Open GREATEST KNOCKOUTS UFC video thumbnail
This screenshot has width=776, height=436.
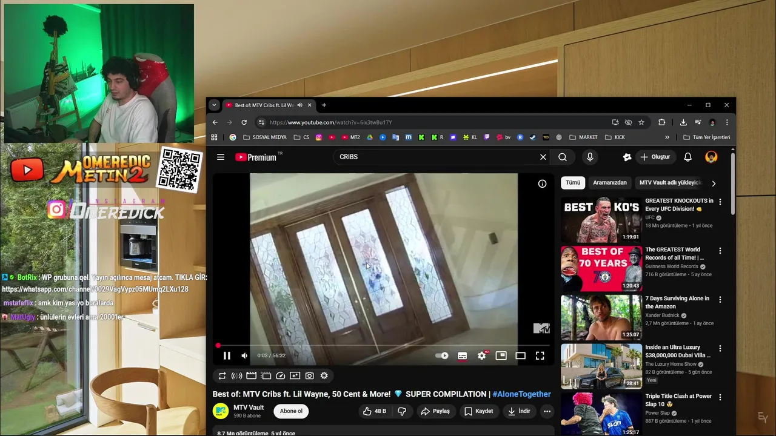[x=601, y=220]
